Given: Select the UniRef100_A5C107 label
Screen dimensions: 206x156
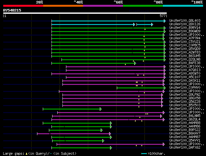Looking at the screenshot, I should (185, 77).
